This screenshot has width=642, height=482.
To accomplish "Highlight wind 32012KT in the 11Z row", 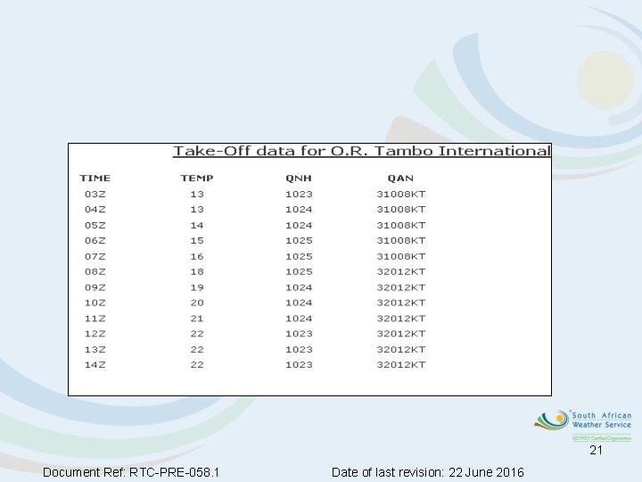I will pyautogui.click(x=401, y=319).
